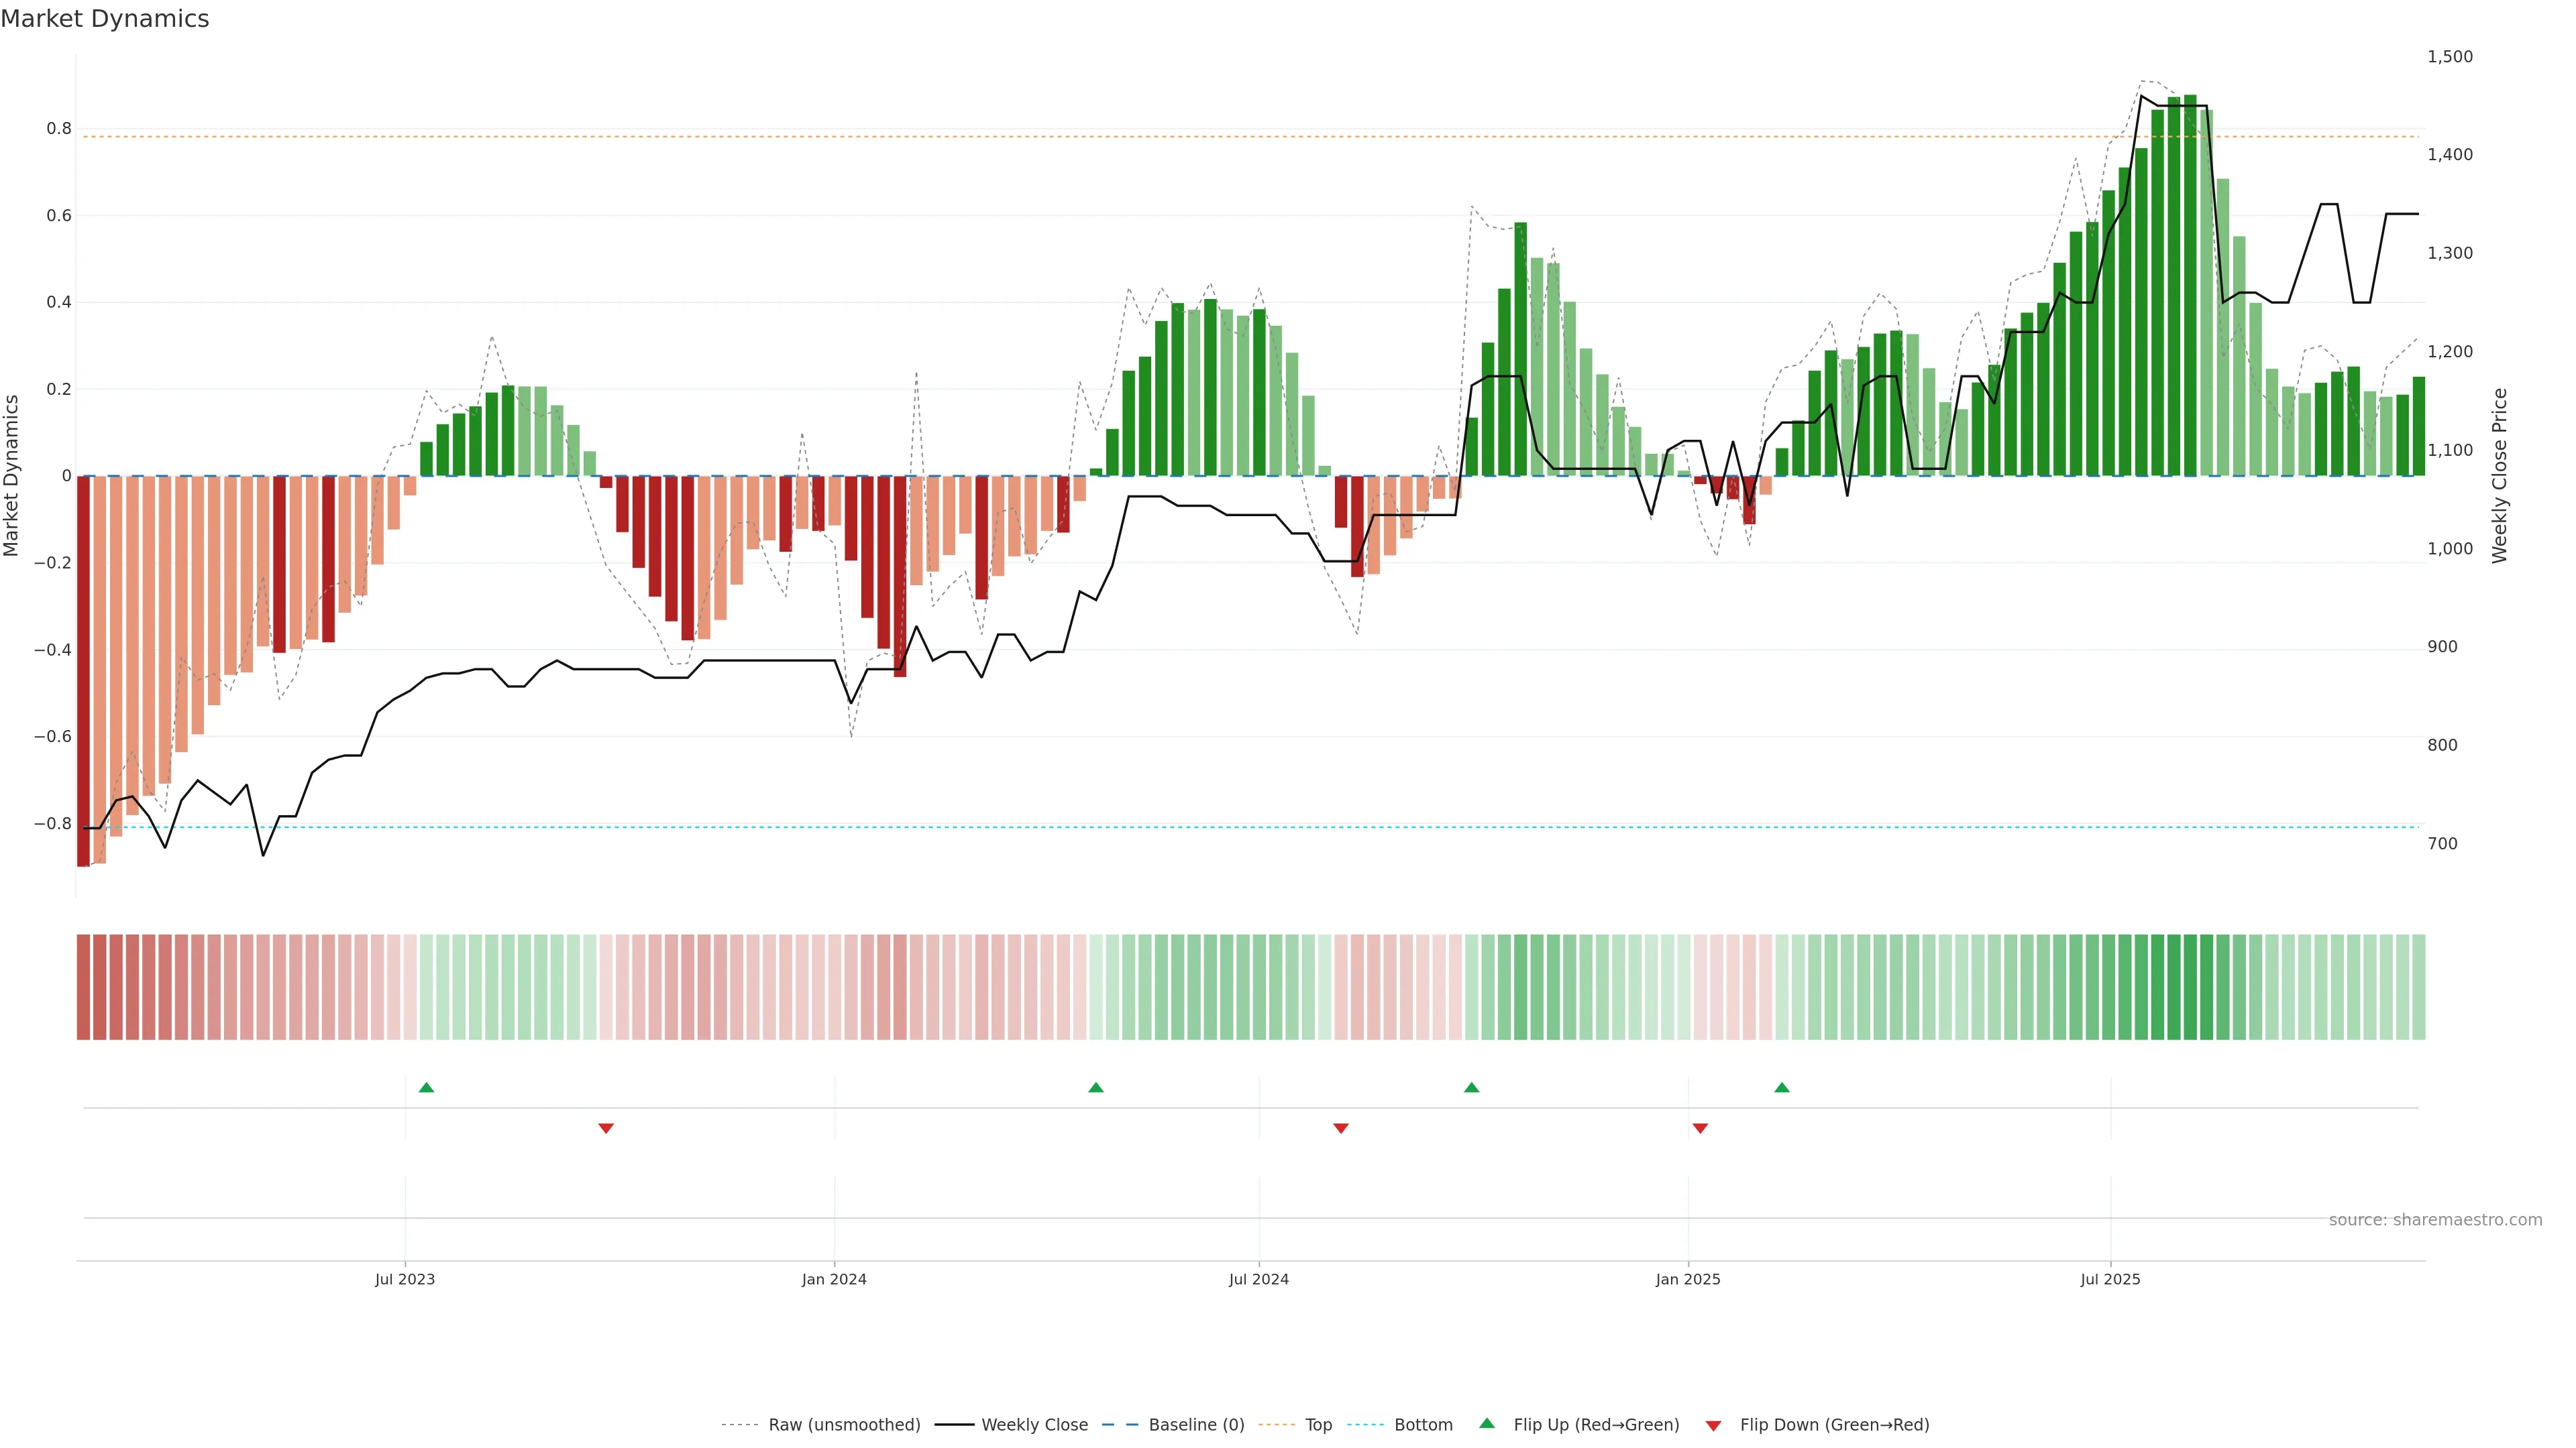Click the Flip Up triangle between Jan 2024 and Jul 2024

pos(1096,1087)
